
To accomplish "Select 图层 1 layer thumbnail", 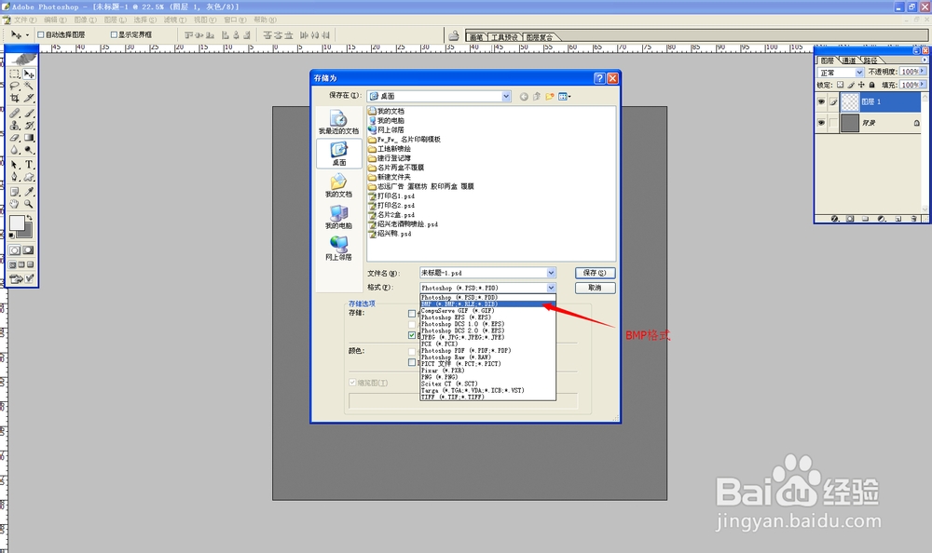I will click(850, 102).
